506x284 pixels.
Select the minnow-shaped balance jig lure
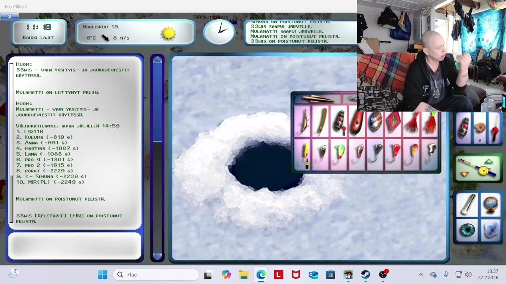tap(303, 122)
